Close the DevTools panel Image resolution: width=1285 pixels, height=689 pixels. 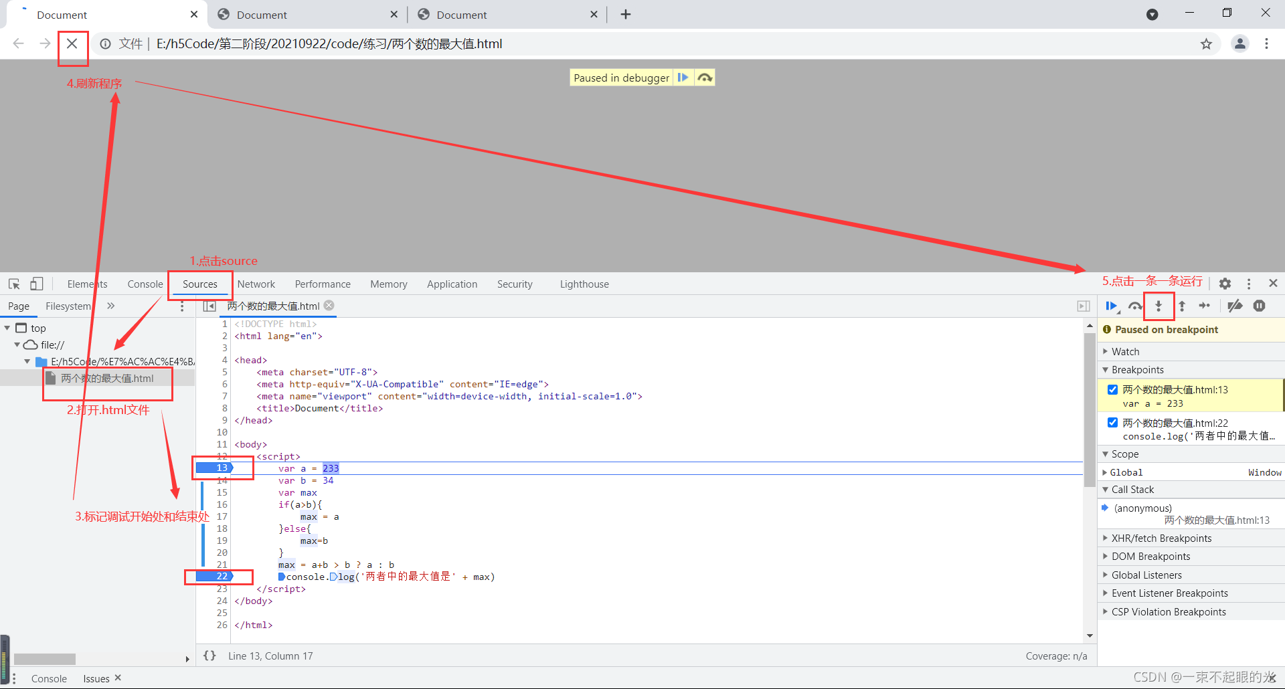click(1273, 284)
